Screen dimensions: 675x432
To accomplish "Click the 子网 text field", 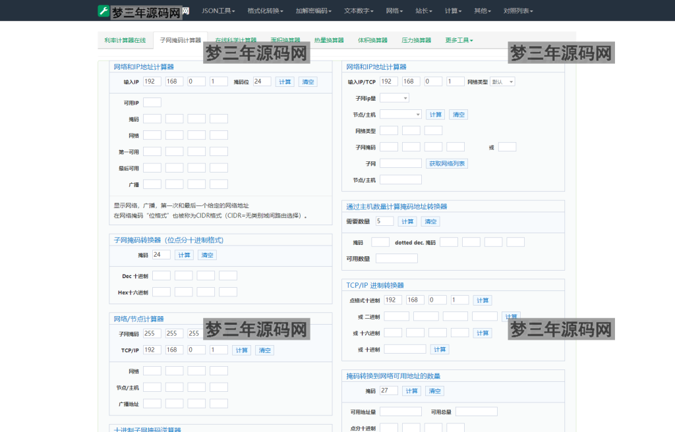I will click(400, 163).
